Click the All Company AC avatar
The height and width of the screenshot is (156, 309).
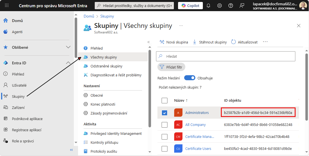[x=178, y=125]
